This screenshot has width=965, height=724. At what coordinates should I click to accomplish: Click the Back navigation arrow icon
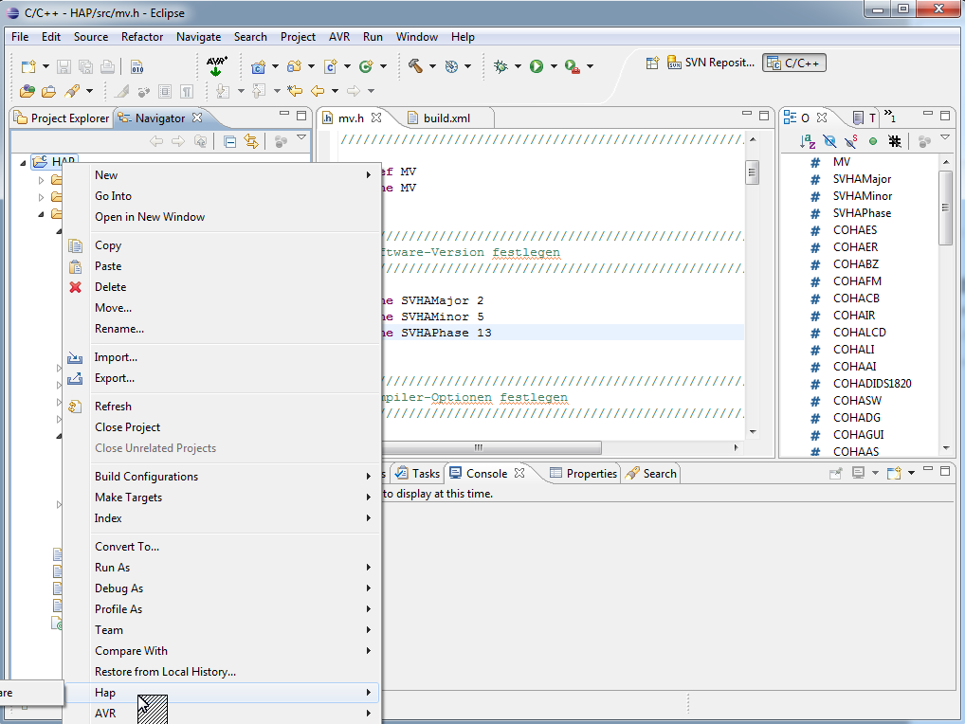tap(318, 91)
